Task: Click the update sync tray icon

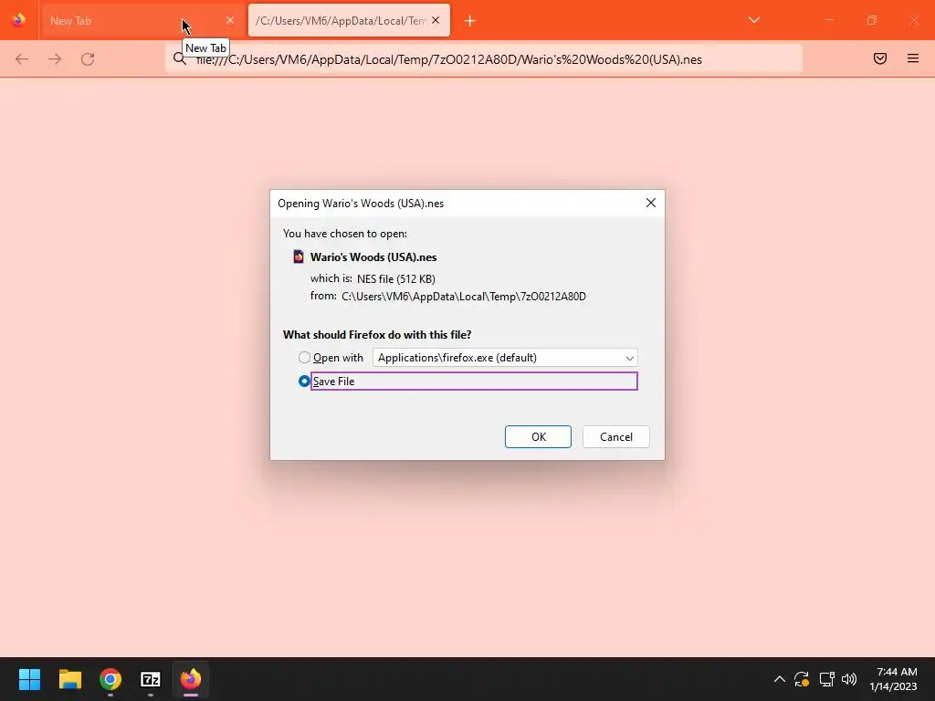Action: [802, 679]
